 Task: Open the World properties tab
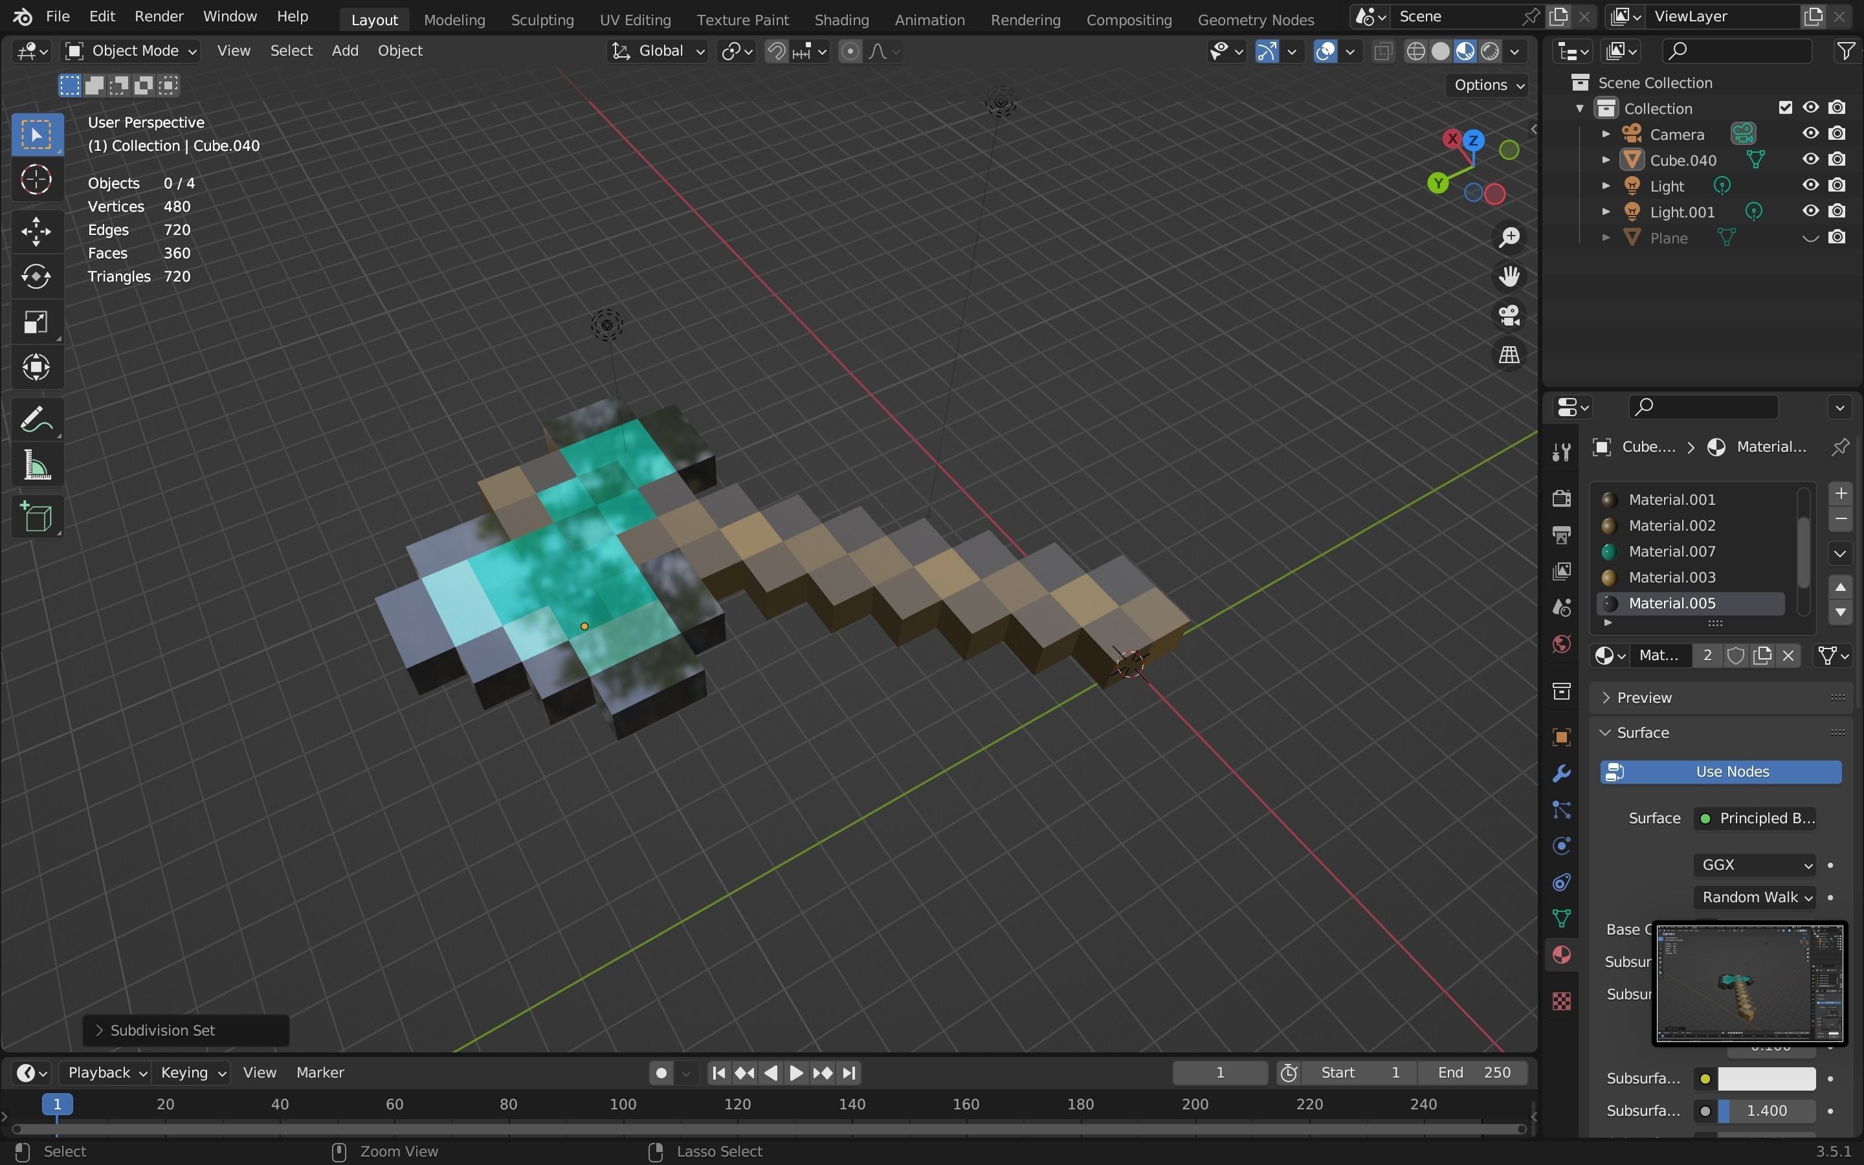1561,643
